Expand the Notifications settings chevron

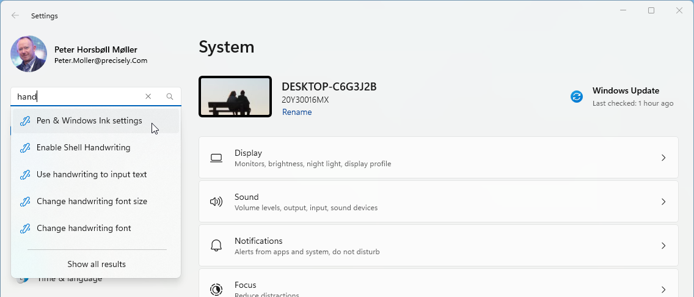coord(663,246)
